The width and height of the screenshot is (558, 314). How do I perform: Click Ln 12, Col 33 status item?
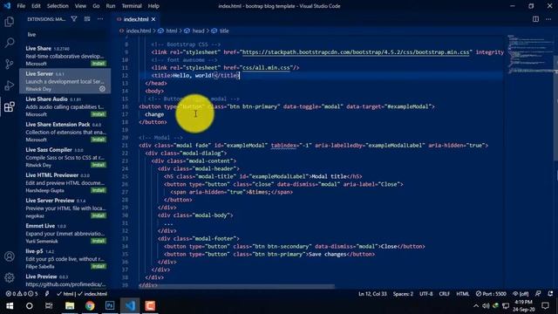[372, 294]
